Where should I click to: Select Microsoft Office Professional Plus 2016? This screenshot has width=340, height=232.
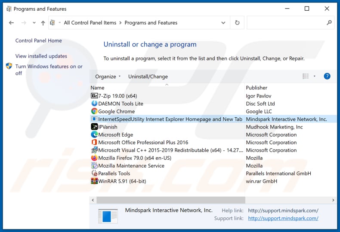213,142
